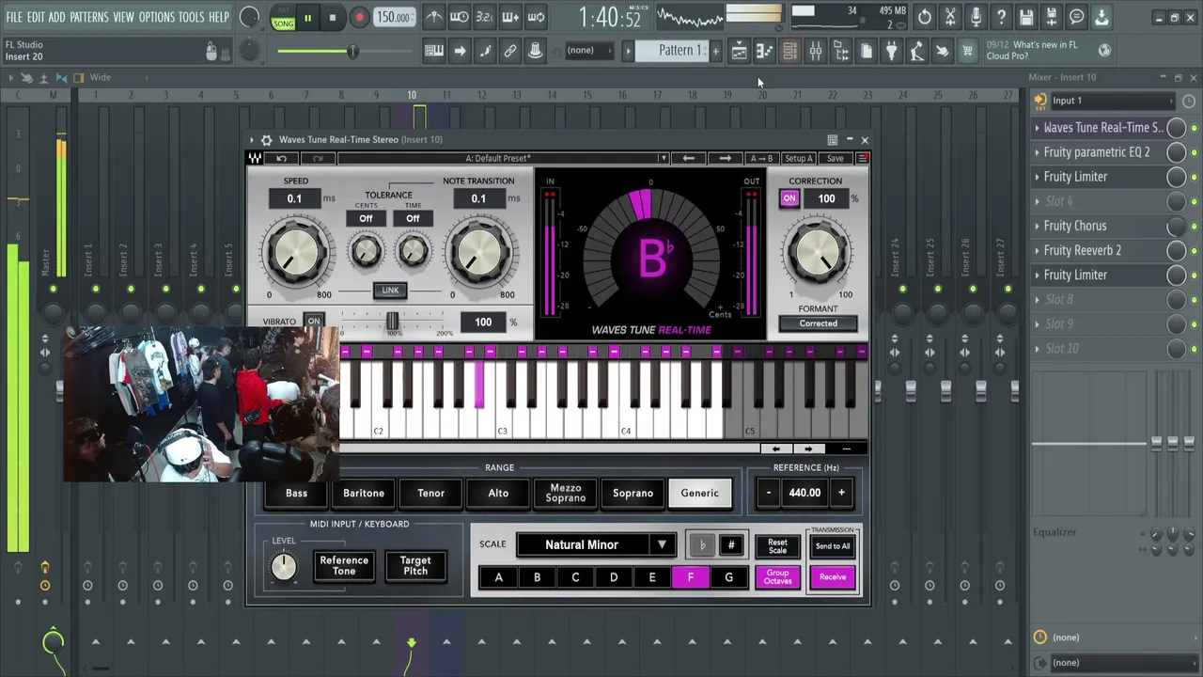
Task: Click the one-click recording microphone icon
Action: tap(976, 17)
